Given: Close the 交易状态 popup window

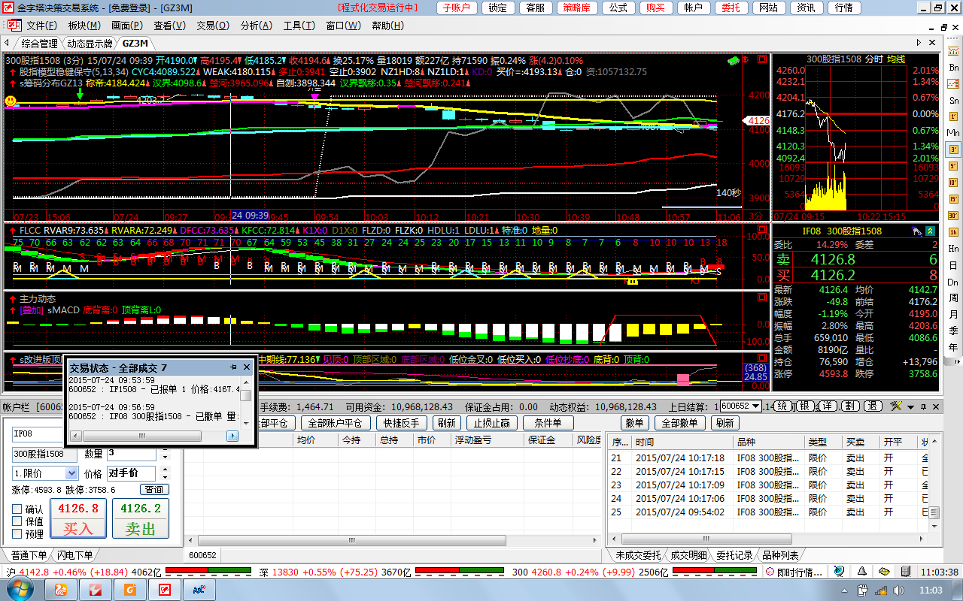Looking at the screenshot, I should pos(247,367).
